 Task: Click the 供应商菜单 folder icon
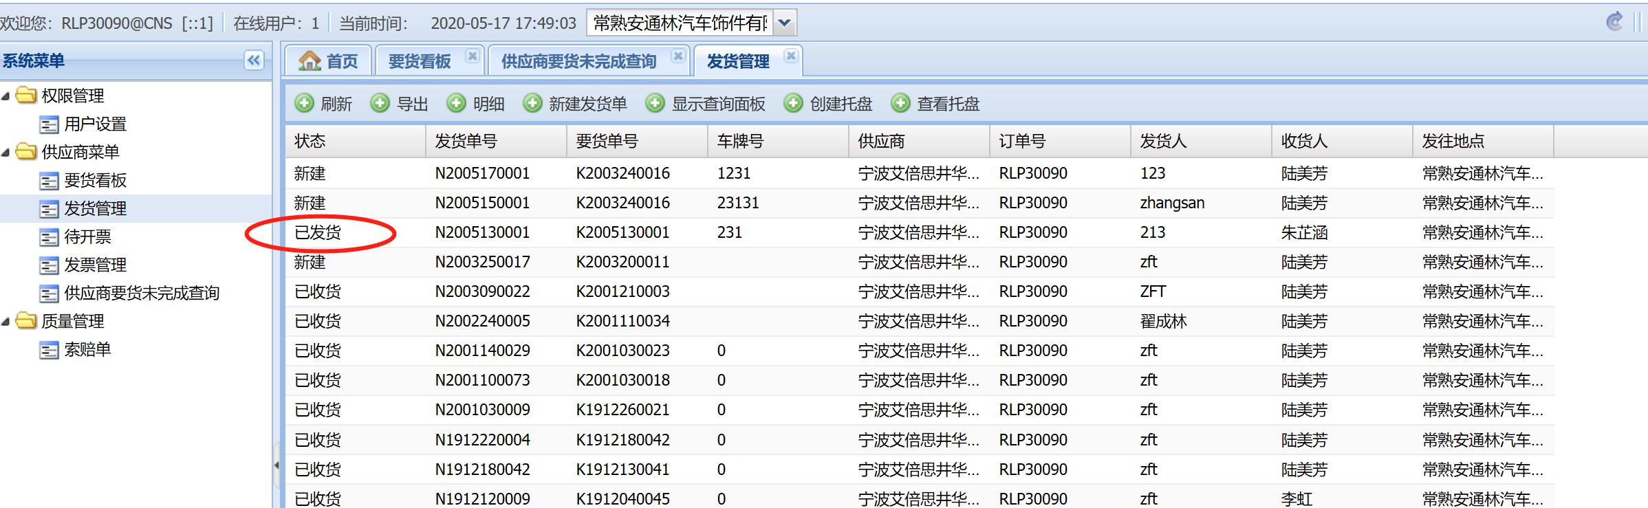point(26,151)
